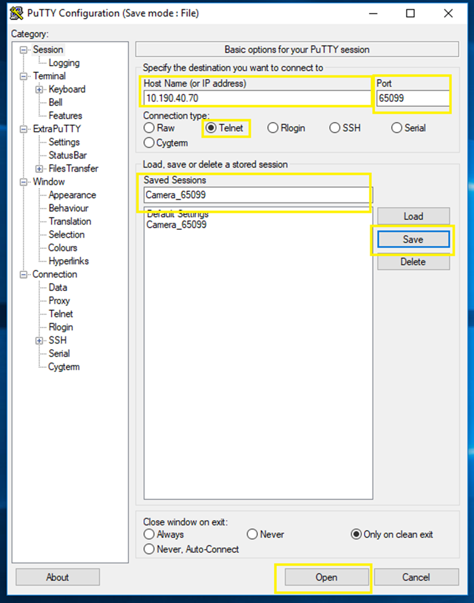Save the current session settings

pyautogui.click(x=413, y=239)
